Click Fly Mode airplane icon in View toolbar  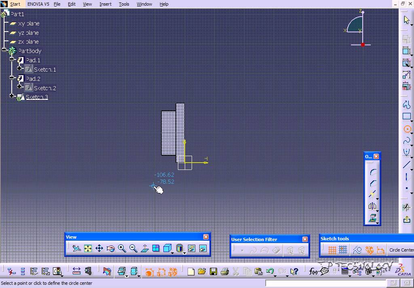pos(76,248)
